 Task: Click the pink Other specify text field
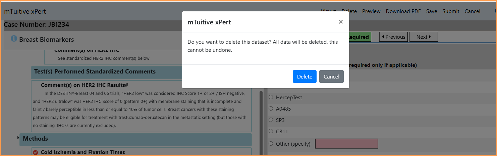[x=347, y=144]
